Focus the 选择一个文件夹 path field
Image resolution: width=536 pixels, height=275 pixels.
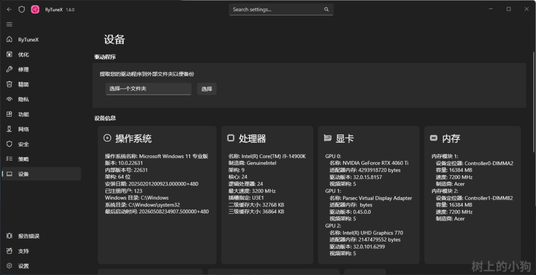148,89
